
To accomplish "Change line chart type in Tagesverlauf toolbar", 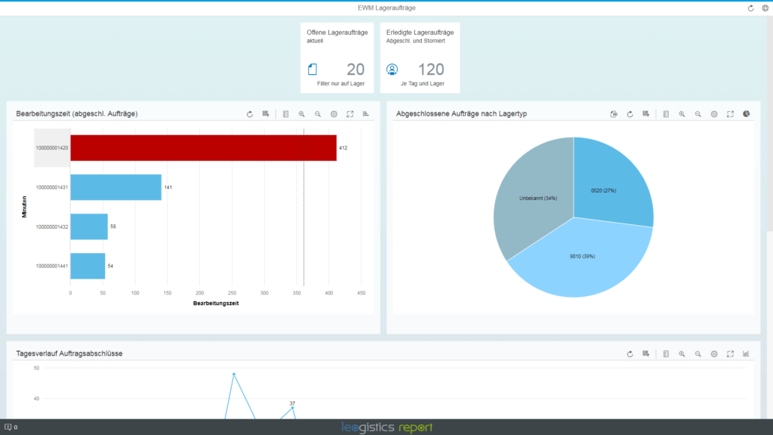I will point(747,353).
